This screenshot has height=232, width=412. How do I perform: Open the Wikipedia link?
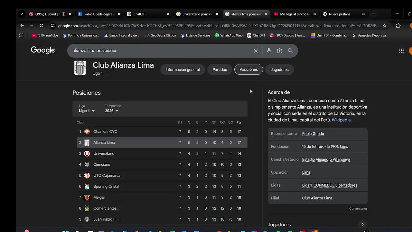pos(341,120)
